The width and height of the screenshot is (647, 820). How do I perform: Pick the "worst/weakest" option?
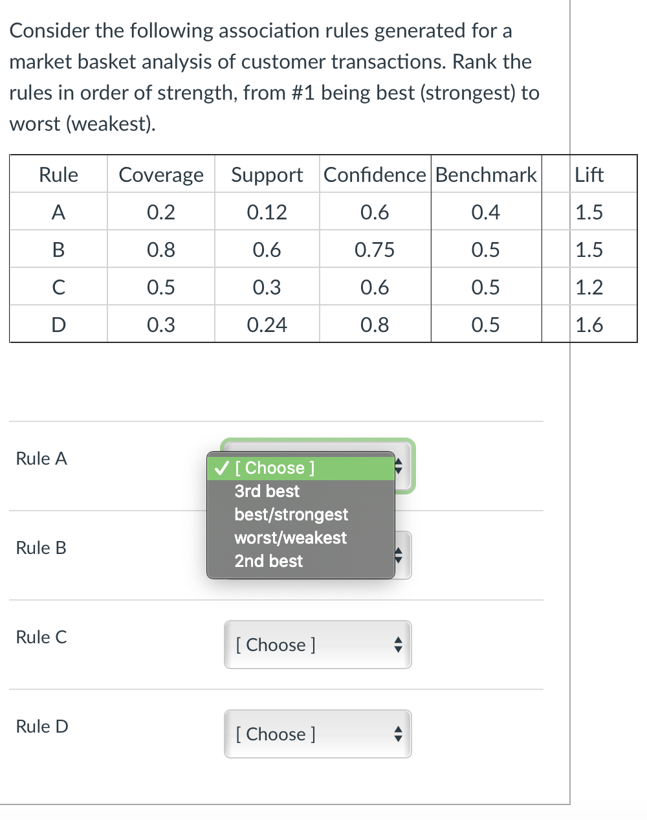coord(291,538)
